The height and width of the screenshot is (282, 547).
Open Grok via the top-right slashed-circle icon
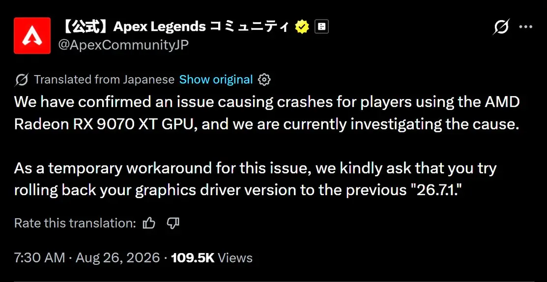[x=501, y=27]
